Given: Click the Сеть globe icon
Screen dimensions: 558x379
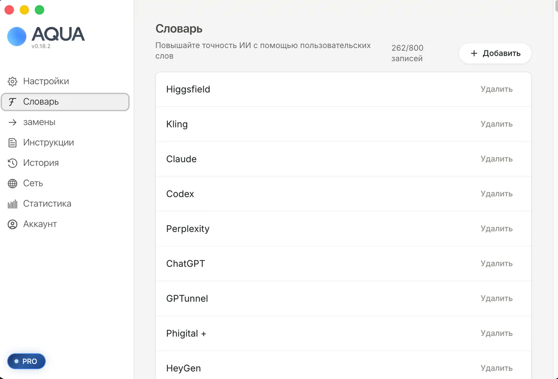Looking at the screenshot, I should [x=13, y=184].
